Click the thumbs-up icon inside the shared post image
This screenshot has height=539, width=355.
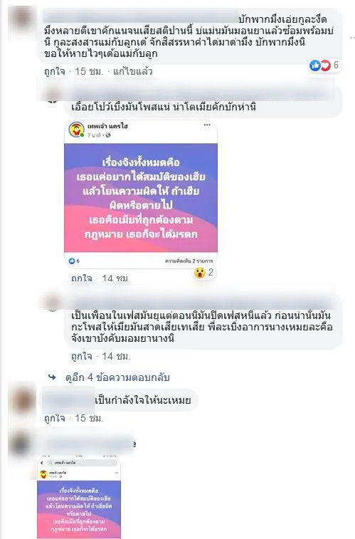point(72,261)
